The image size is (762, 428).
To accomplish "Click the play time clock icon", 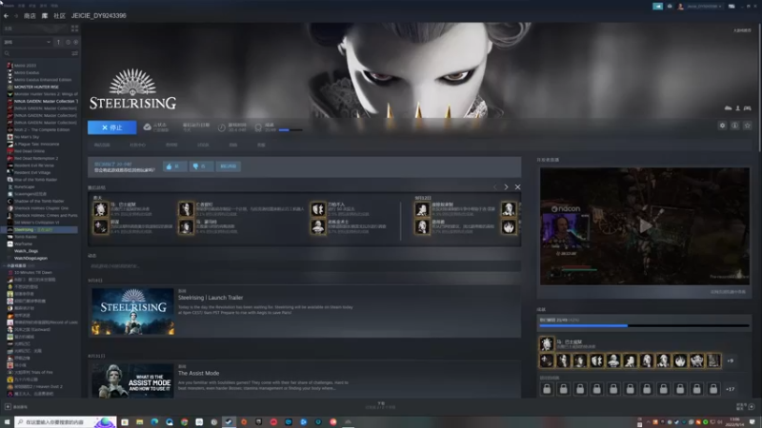I will pyautogui.click(x=222, y=127).
